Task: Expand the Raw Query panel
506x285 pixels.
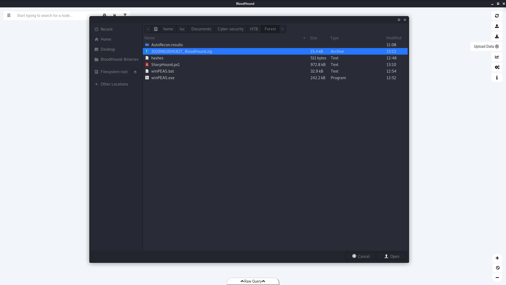Action: click(253, 281)
